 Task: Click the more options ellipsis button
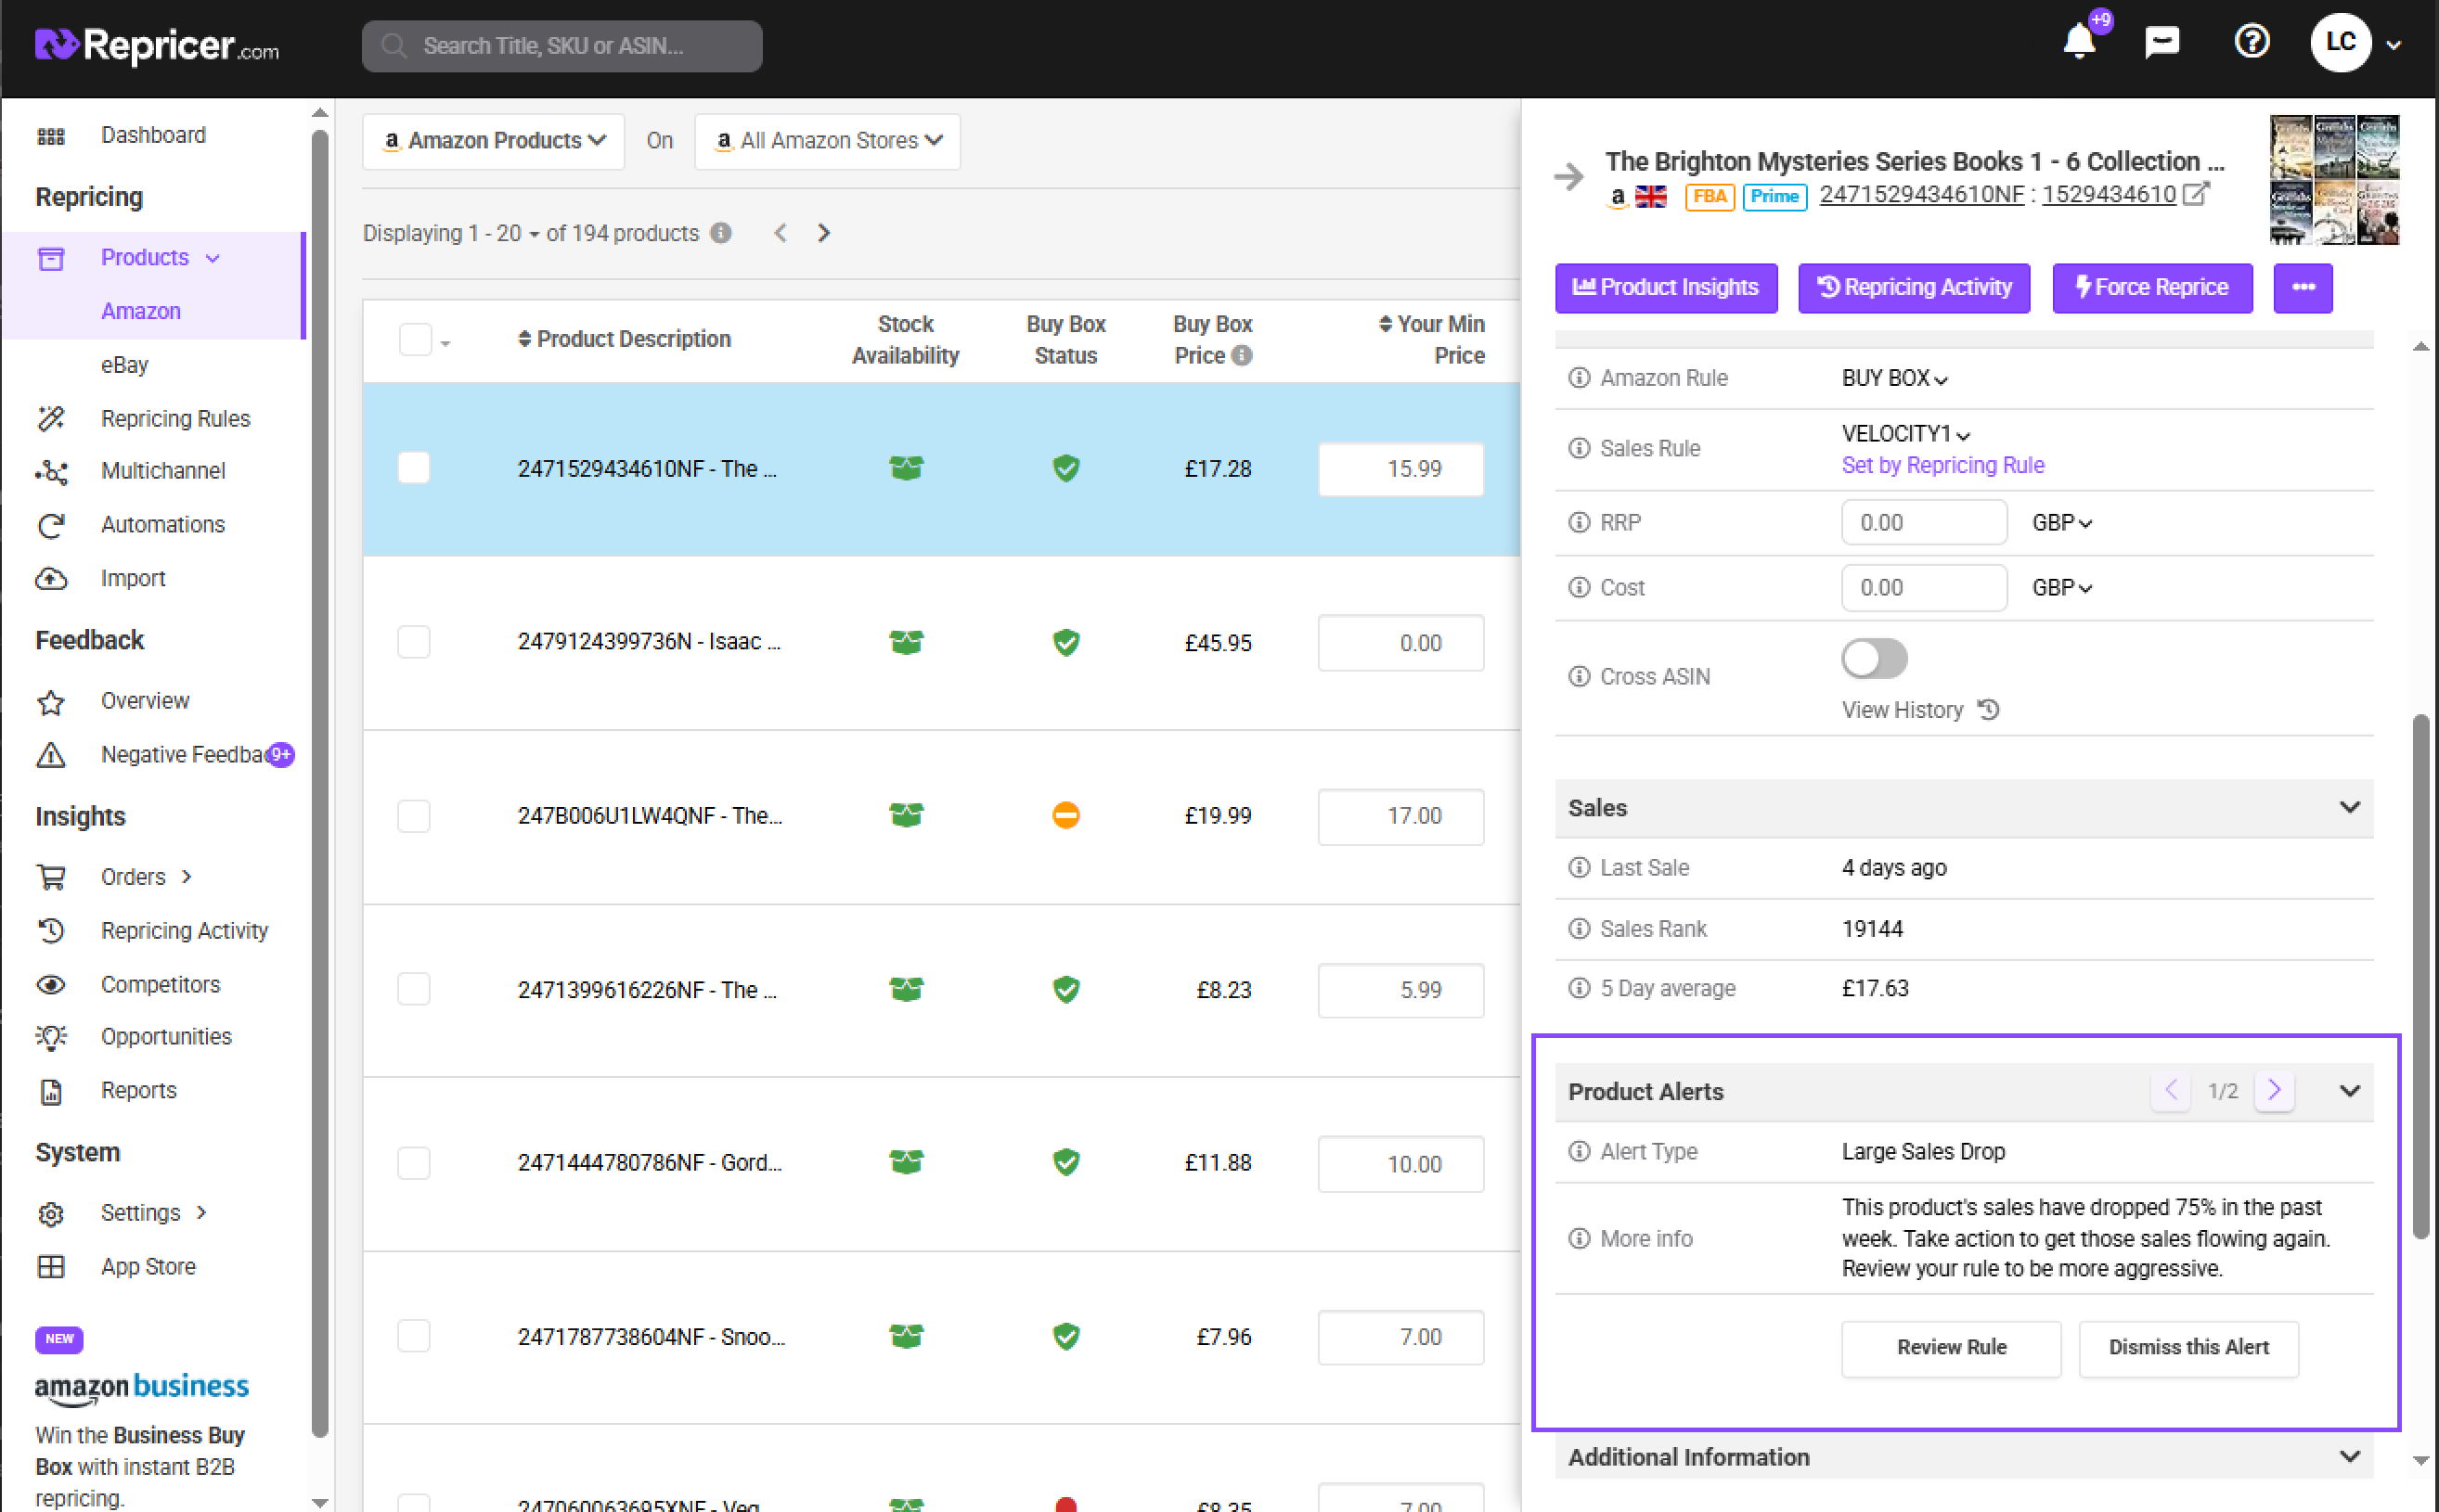2302,288
